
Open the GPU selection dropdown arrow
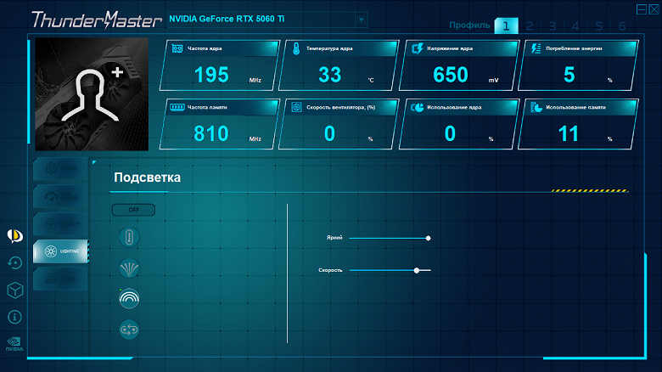[361, 20]
